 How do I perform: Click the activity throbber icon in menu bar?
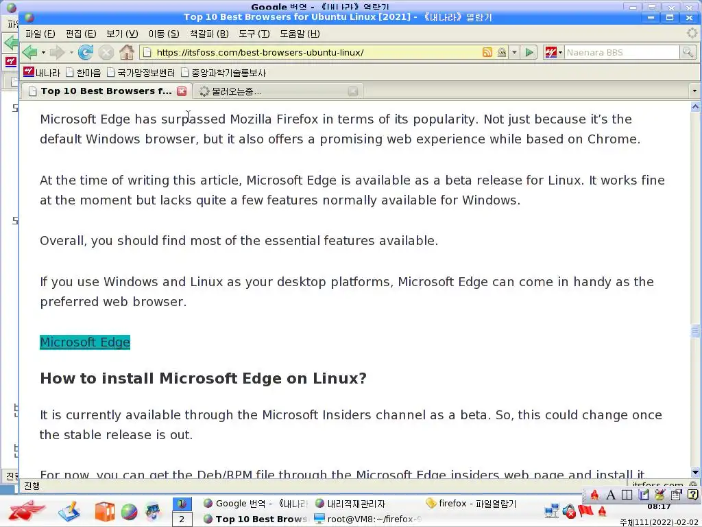[x=692, y=33]
